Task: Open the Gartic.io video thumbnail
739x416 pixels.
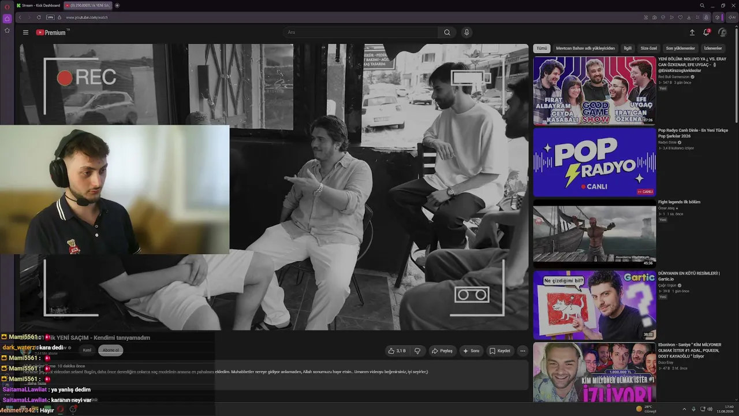Action: click(595, 306)
